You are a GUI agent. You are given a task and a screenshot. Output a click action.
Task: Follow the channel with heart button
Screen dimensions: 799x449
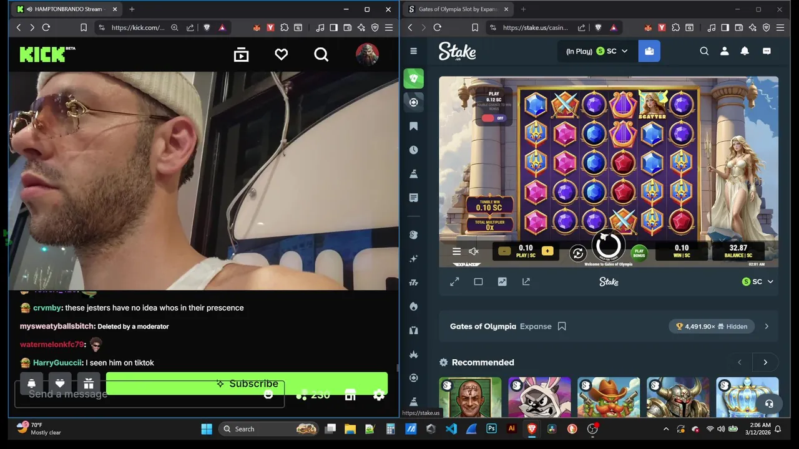click(x=60, y=384)
